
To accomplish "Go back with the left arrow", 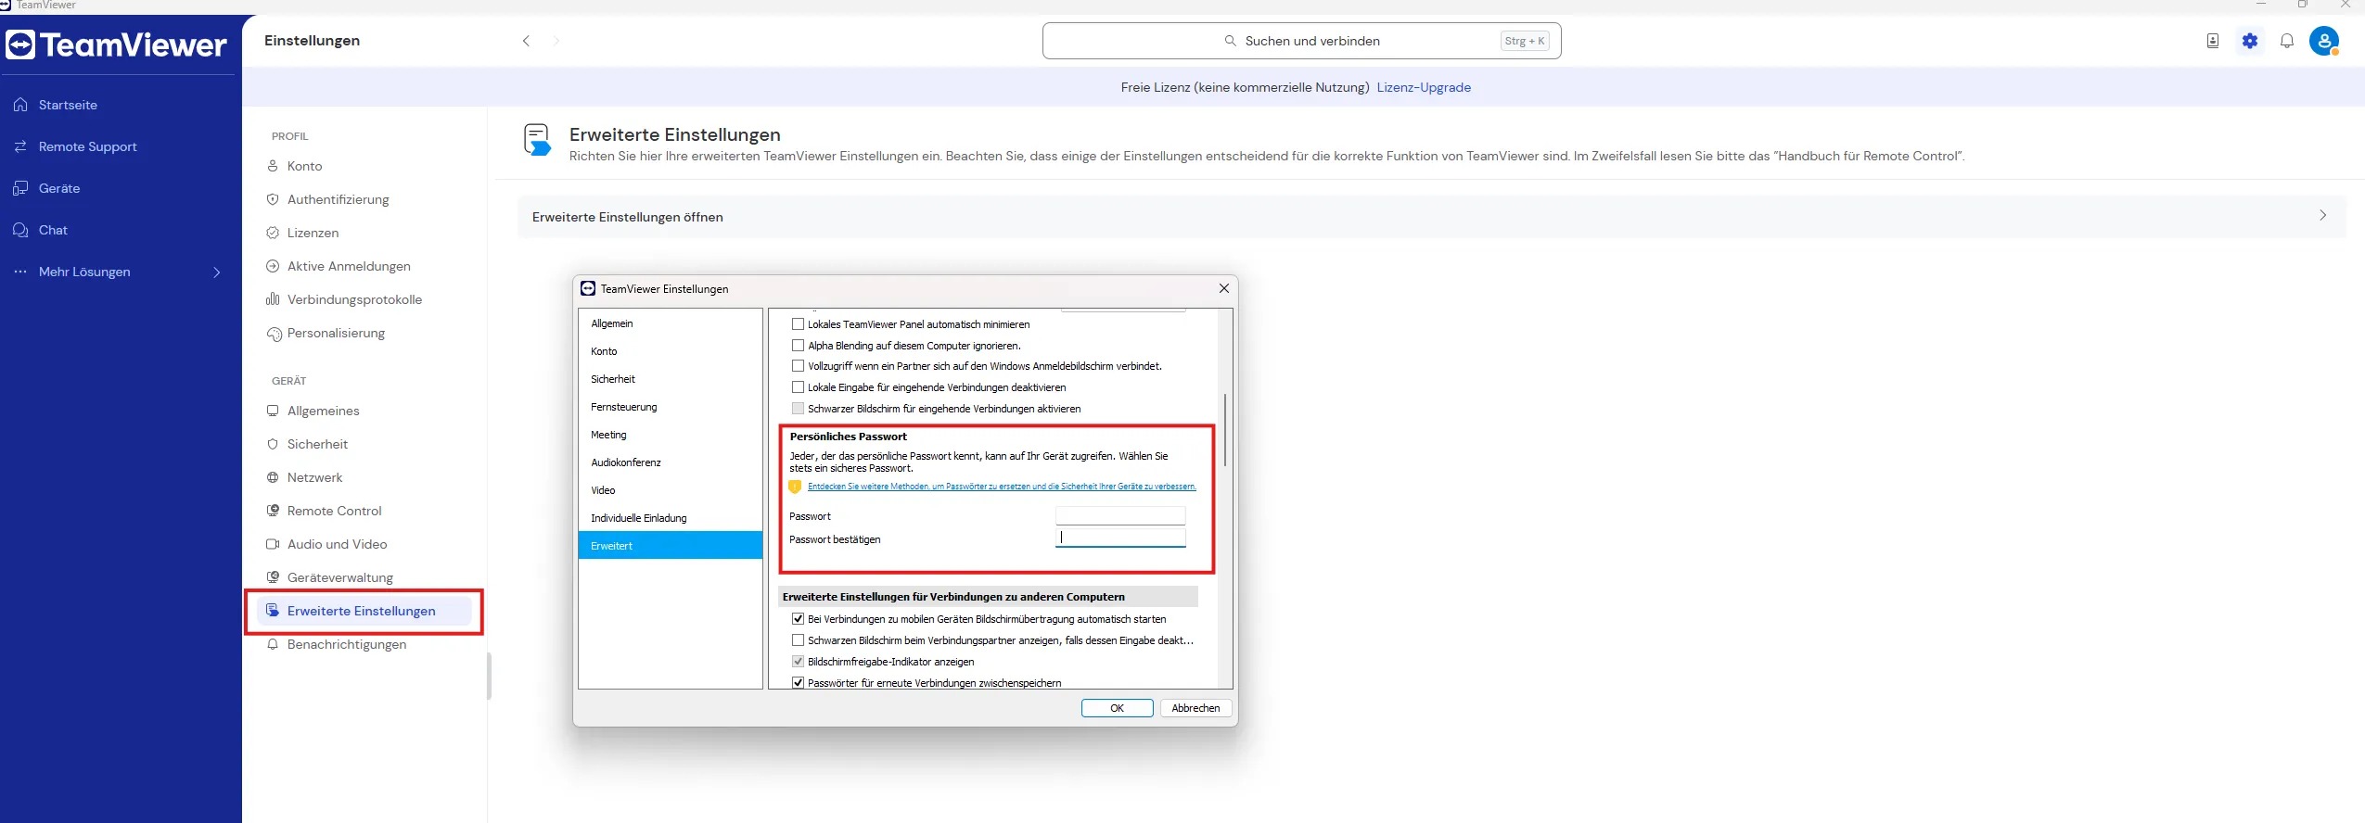I will pos(526,41).
